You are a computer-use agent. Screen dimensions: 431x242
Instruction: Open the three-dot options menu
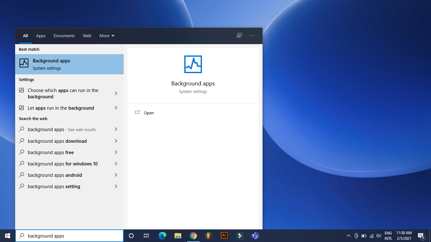(x=252, y=36)
